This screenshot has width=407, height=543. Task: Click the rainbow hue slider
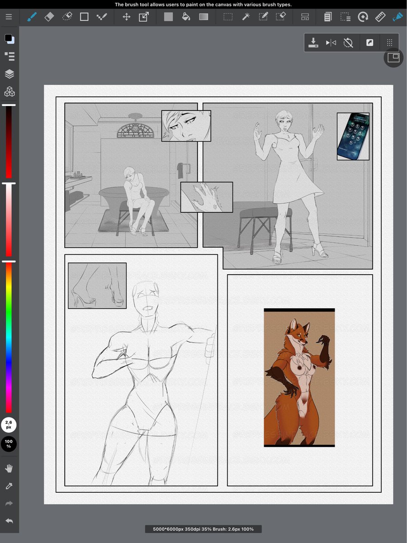(9, 337)
